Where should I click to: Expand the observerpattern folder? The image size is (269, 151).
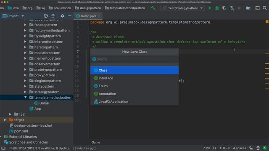point(25,64)
